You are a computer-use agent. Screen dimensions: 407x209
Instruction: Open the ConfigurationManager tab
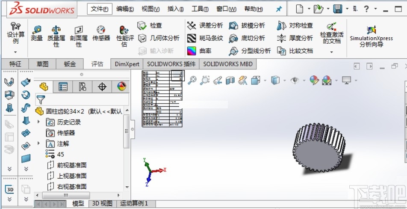[83, 87]
